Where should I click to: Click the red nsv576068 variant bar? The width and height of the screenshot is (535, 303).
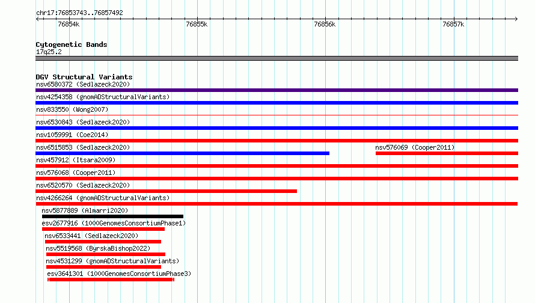coord(277,179)
